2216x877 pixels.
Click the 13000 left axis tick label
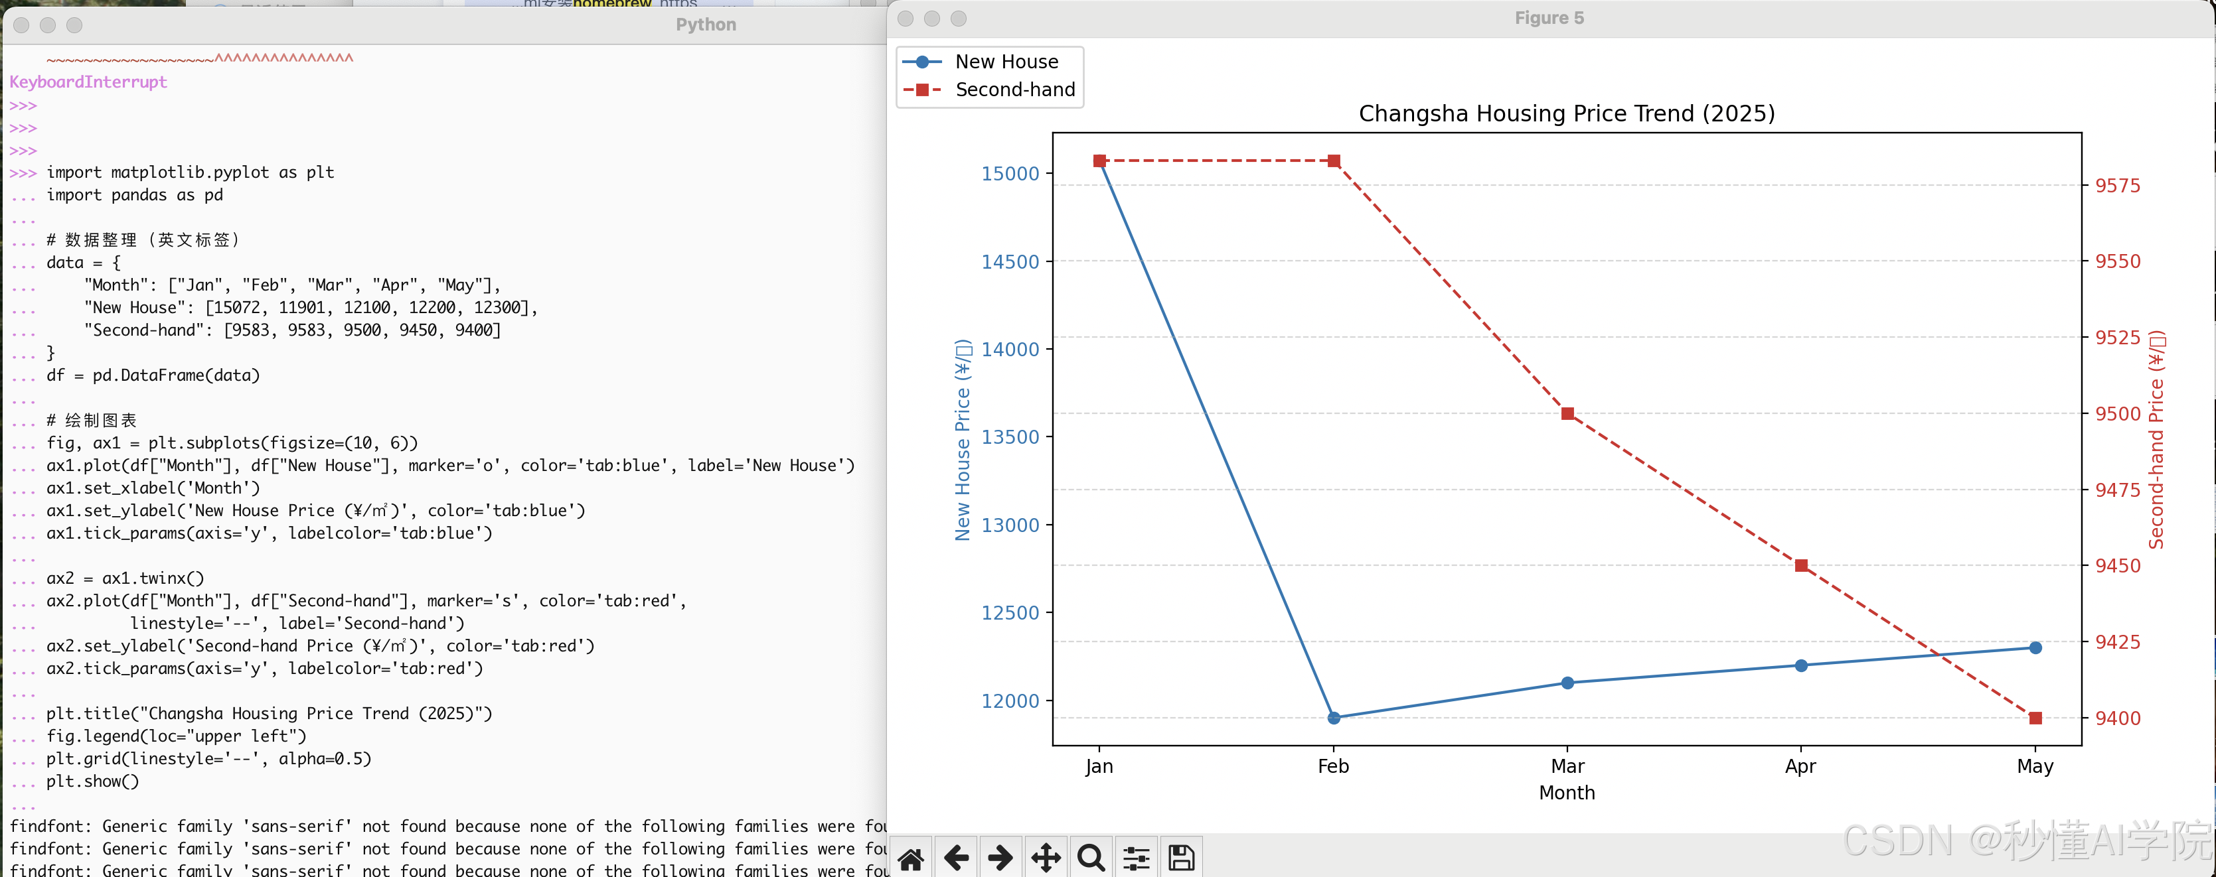click(x=1010, y=525)
